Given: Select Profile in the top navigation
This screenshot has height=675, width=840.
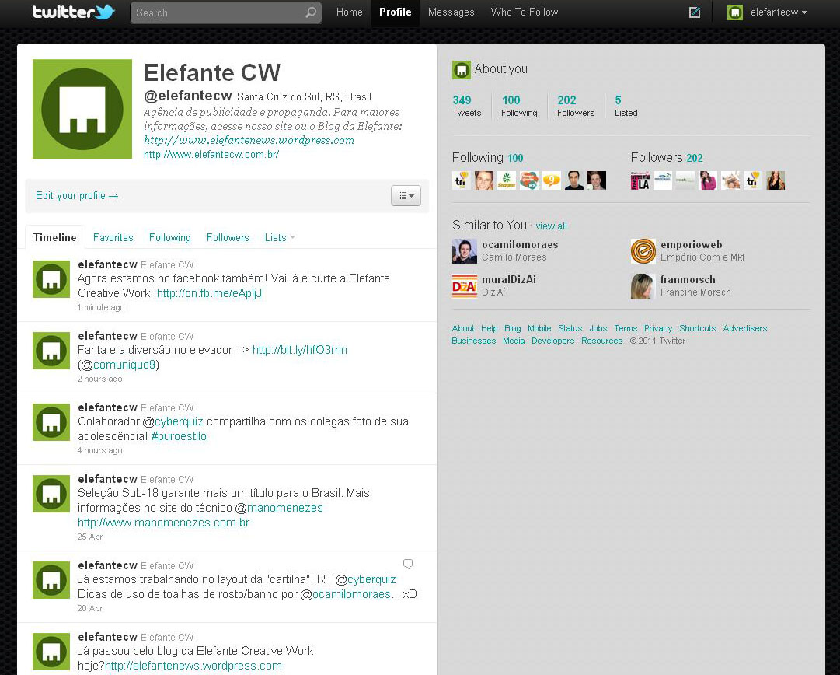Looking at the screenshot, I should click(x=396, y=12).
